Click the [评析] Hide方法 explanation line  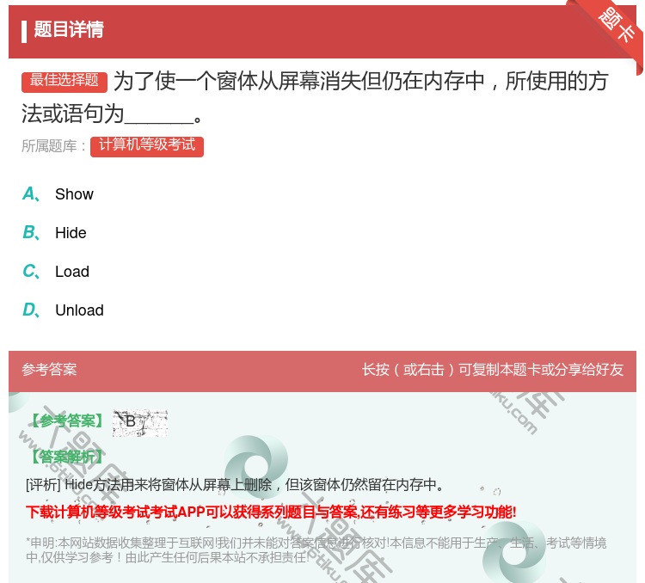(235, 485)
